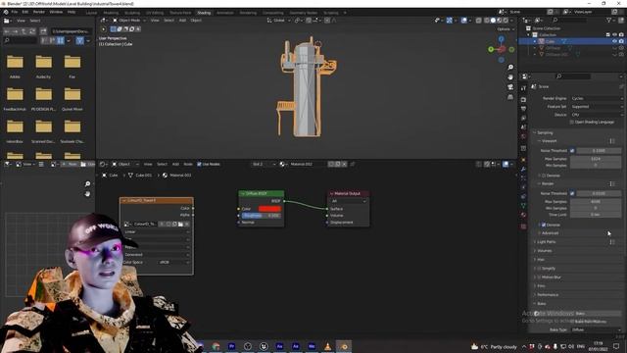
Task: Open Material Output target dropdown (All)
Action: (349, 201)
